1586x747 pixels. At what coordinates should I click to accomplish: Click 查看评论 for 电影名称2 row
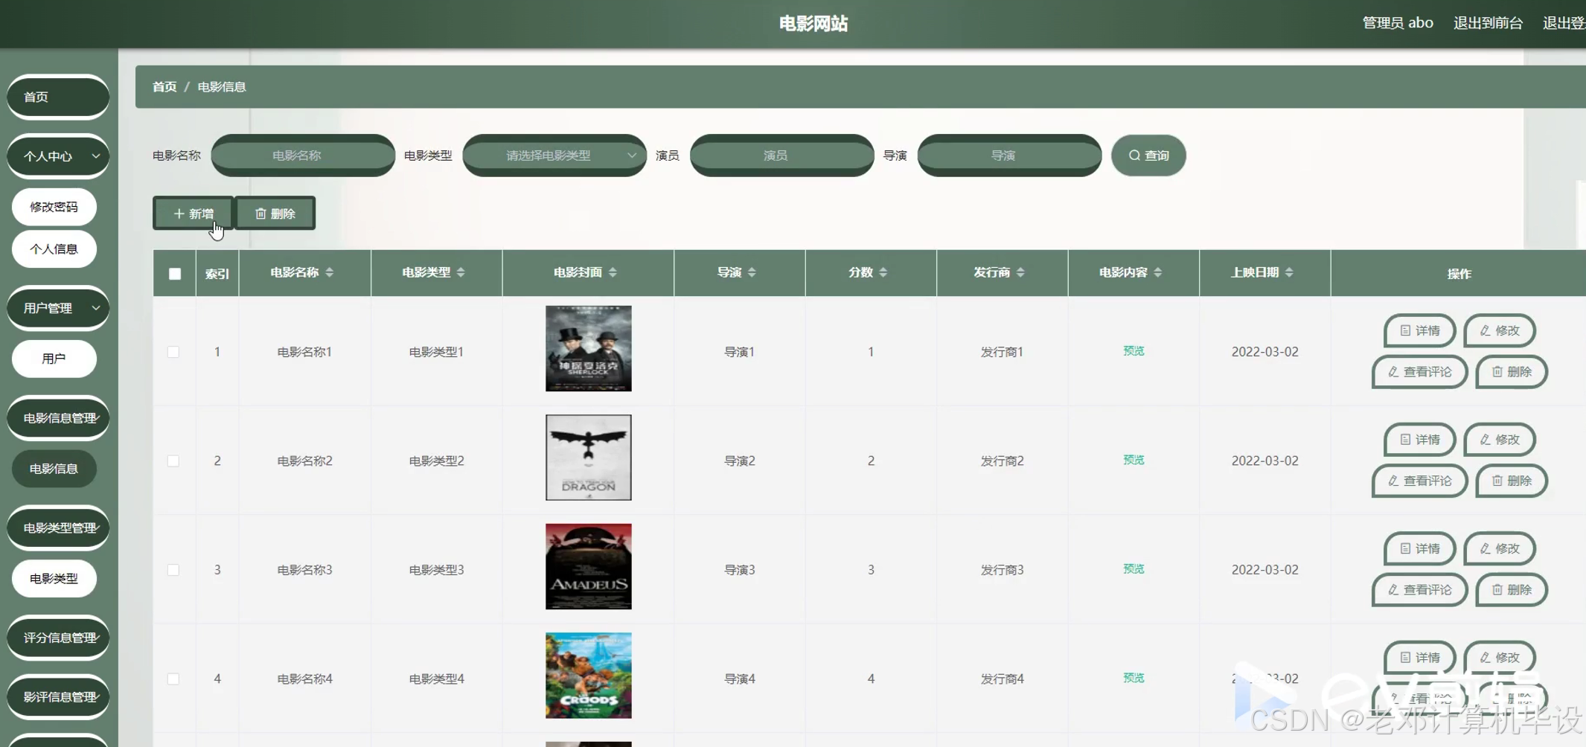[x=1420, y=481]
